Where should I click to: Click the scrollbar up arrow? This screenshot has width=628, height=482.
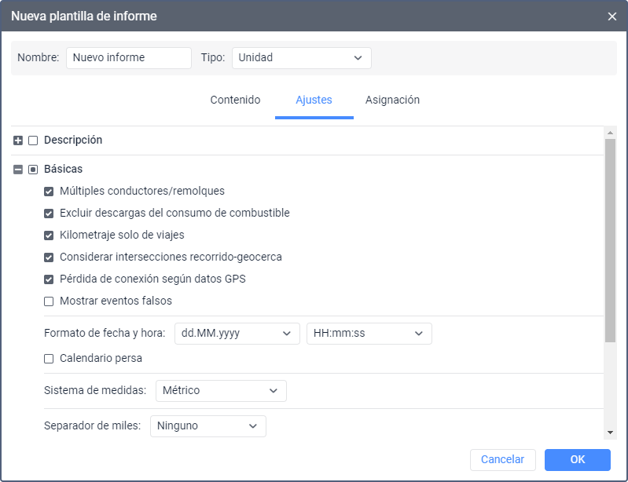coord(610,133)
